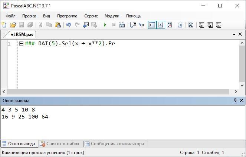Click the code line RAI(5).Sel

coord(70,43)
